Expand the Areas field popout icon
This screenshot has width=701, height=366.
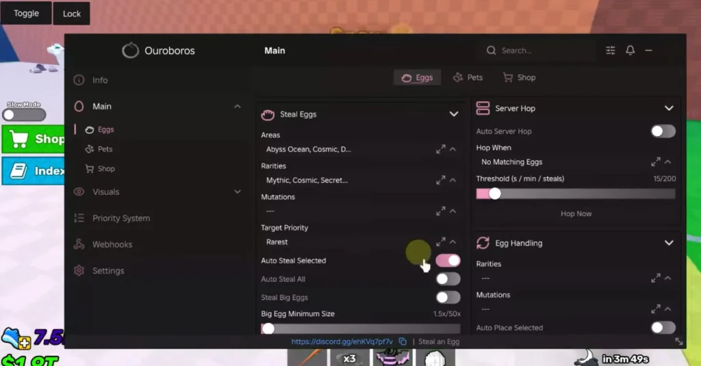coord(440,149)
